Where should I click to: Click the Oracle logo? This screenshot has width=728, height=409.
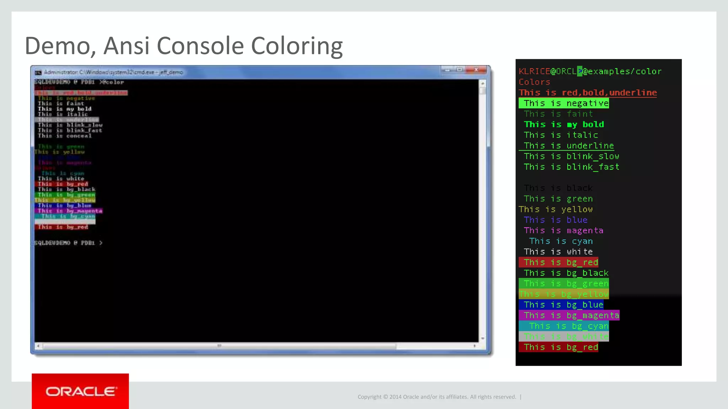tap(80, 391)
